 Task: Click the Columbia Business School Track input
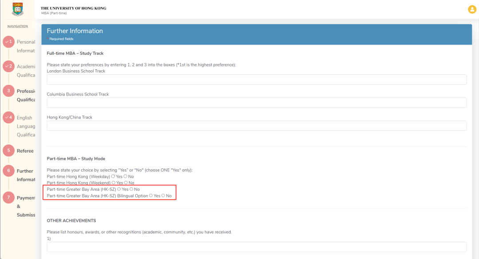257,103
